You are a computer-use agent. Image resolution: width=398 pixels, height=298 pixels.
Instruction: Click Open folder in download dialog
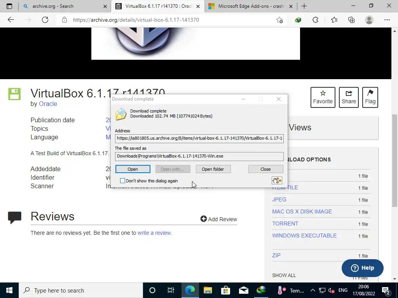pos(213,169)
